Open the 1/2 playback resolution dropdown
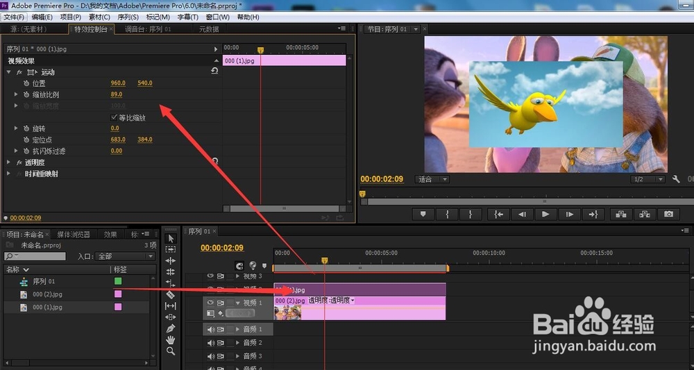Viewport: 694px width, 370px height. click(x=648, y=179)
